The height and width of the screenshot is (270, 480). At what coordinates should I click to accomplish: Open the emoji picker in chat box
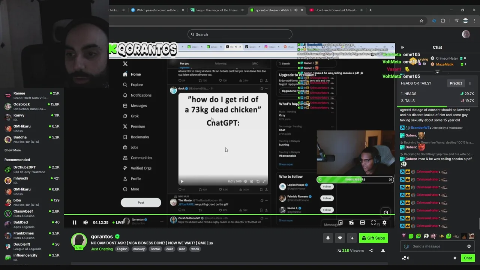[x=469, y=246]
